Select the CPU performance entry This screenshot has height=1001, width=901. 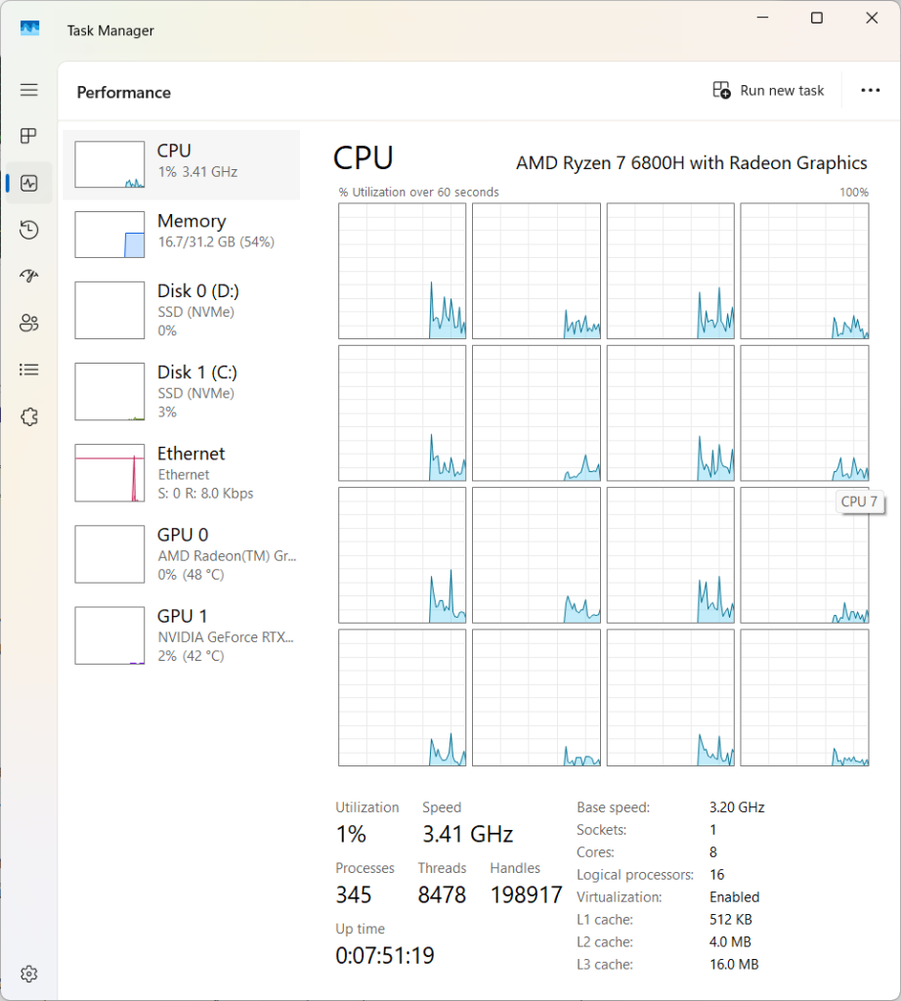[182, 164]
